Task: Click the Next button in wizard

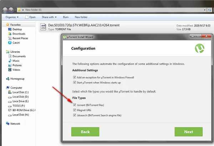Action: [189, 132]
